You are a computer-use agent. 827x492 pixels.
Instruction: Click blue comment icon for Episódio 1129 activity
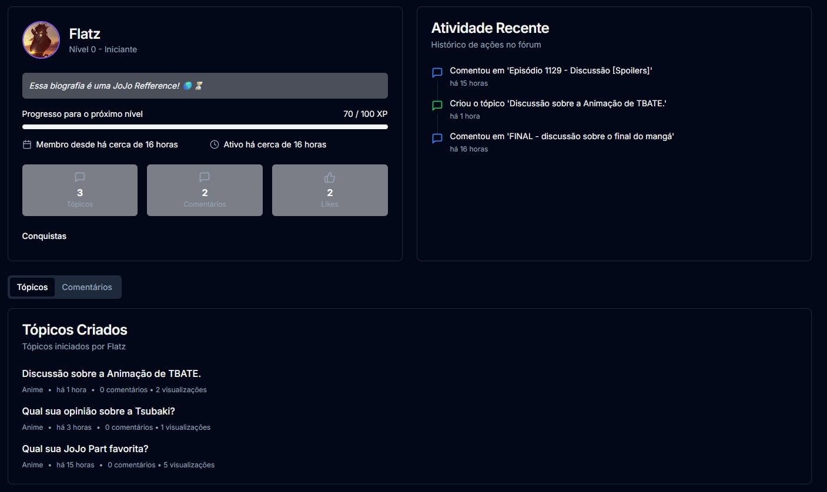(x=437, y=73)
